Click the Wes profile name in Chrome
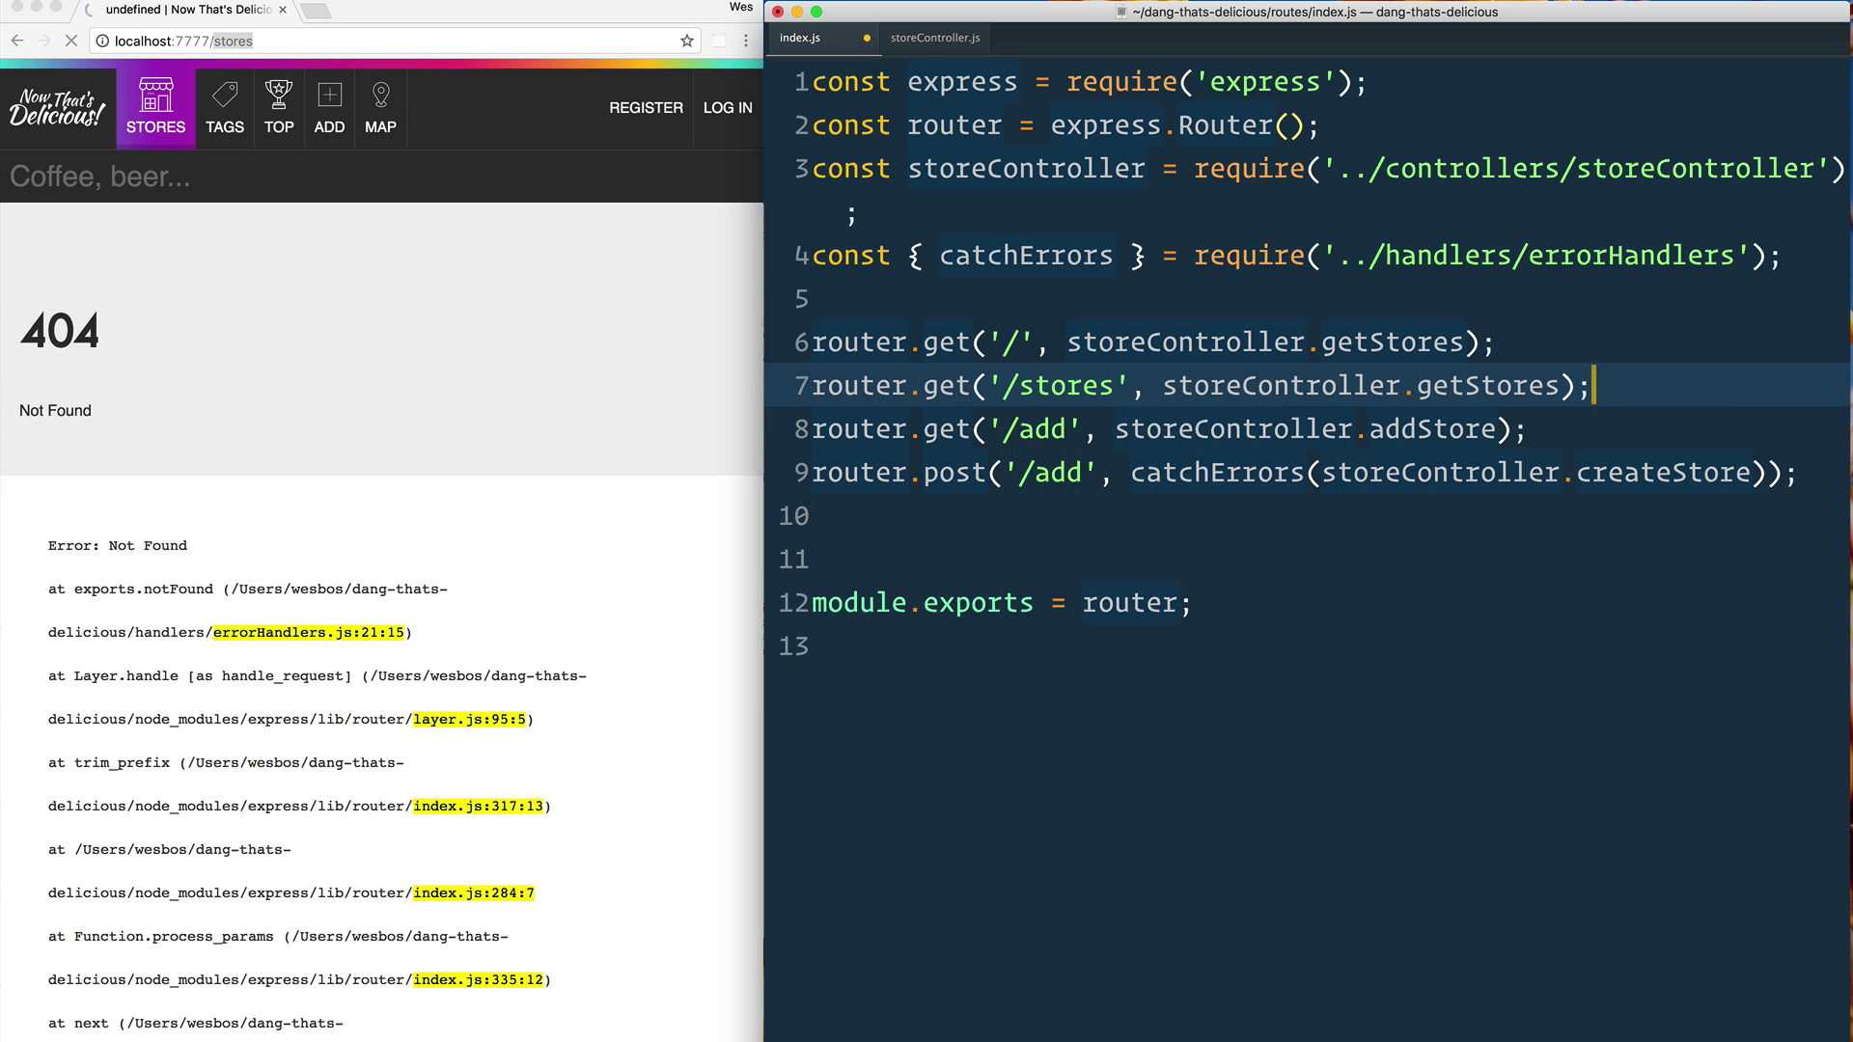This screenshot has width=1853, height=1042. pyautogui.click(x=741, y=7)
